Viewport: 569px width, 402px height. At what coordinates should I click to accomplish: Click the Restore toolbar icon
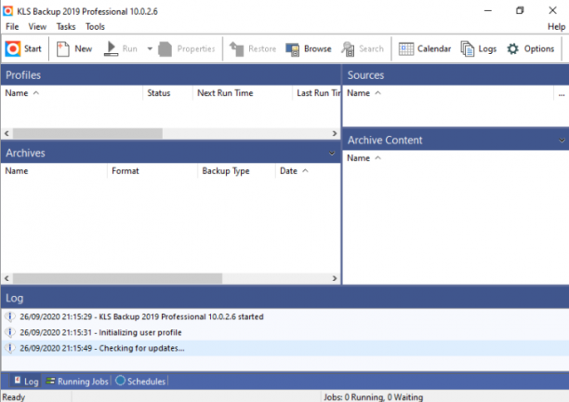[x=253, y=48]
